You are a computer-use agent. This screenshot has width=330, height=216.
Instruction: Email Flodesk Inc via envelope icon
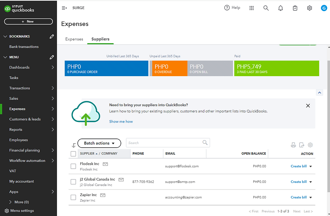pyautogui.click(x=105, y=164)
